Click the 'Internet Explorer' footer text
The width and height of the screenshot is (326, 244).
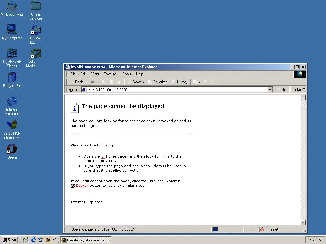coord(86,202)
